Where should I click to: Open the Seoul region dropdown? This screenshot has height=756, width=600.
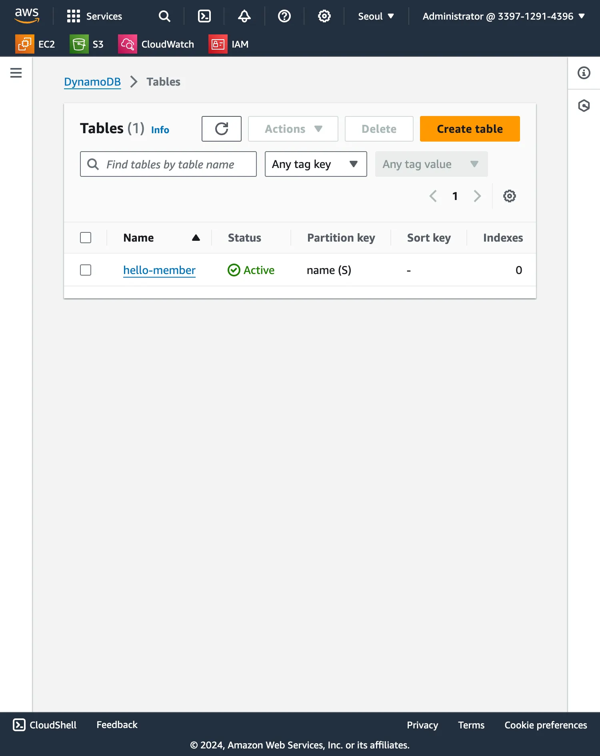pyautogui.click(x=376, y=16)
